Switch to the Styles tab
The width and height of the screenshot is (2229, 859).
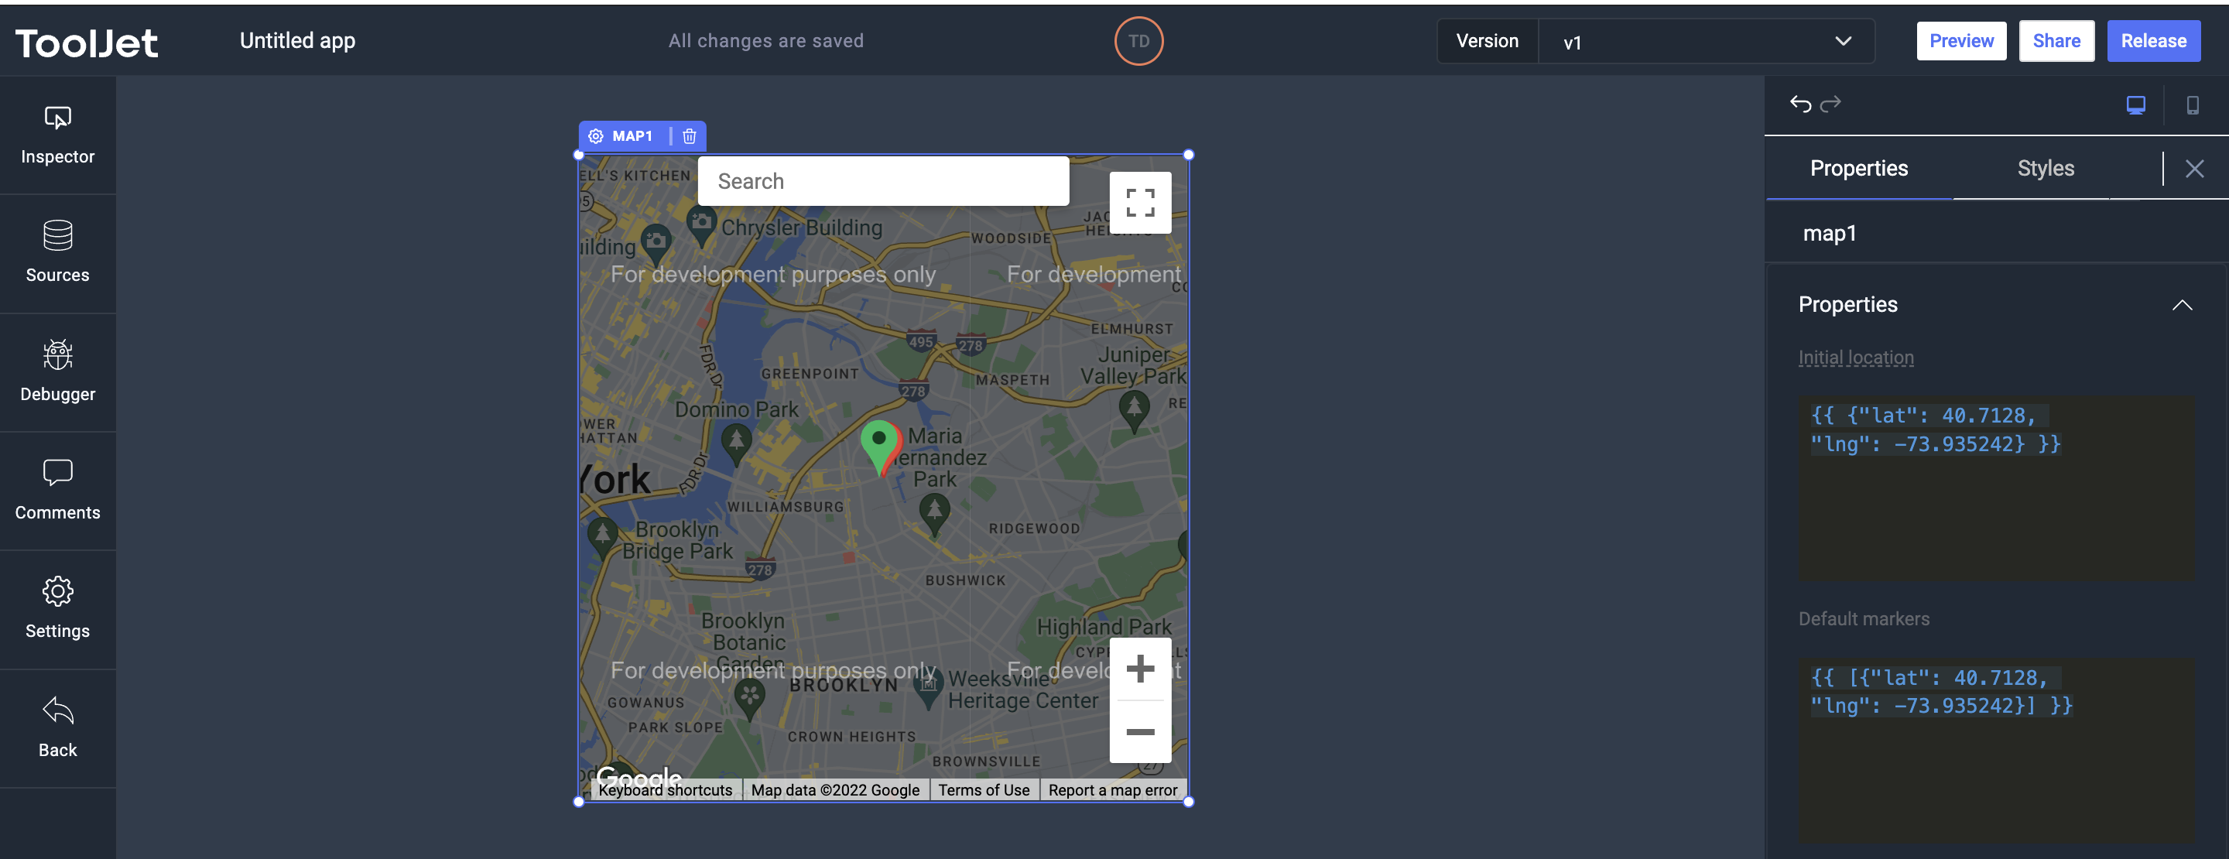pyautogui.click(x=2045, y=169)
